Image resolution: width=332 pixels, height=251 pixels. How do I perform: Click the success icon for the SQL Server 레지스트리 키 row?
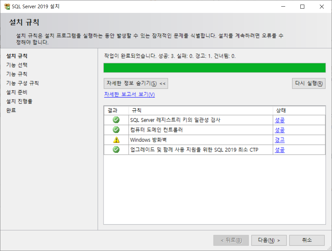pyautogui.click(x=116, y=120)
